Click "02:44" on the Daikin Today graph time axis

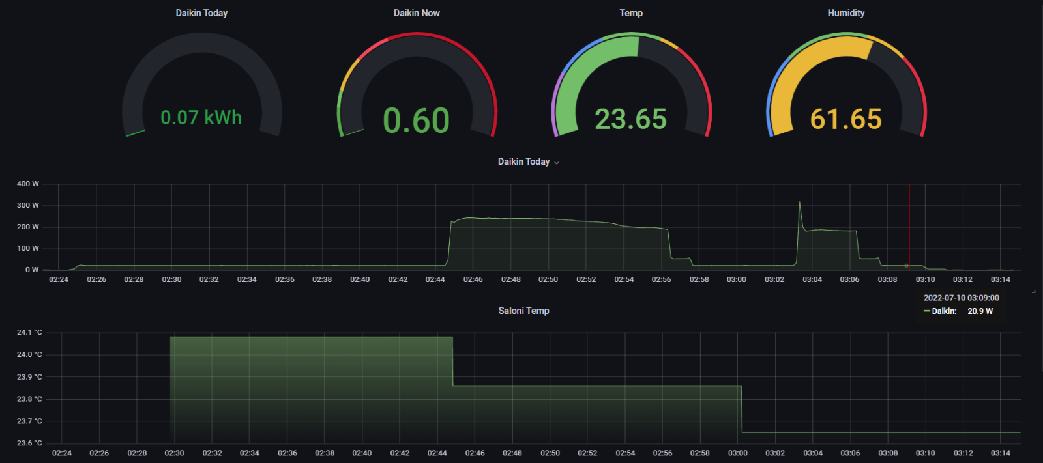(x=435, y=280)
